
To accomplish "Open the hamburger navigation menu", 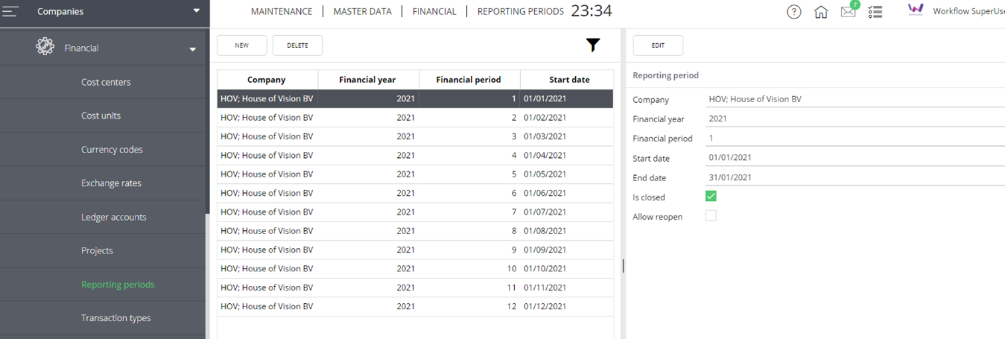I will (x=11, y=11).
